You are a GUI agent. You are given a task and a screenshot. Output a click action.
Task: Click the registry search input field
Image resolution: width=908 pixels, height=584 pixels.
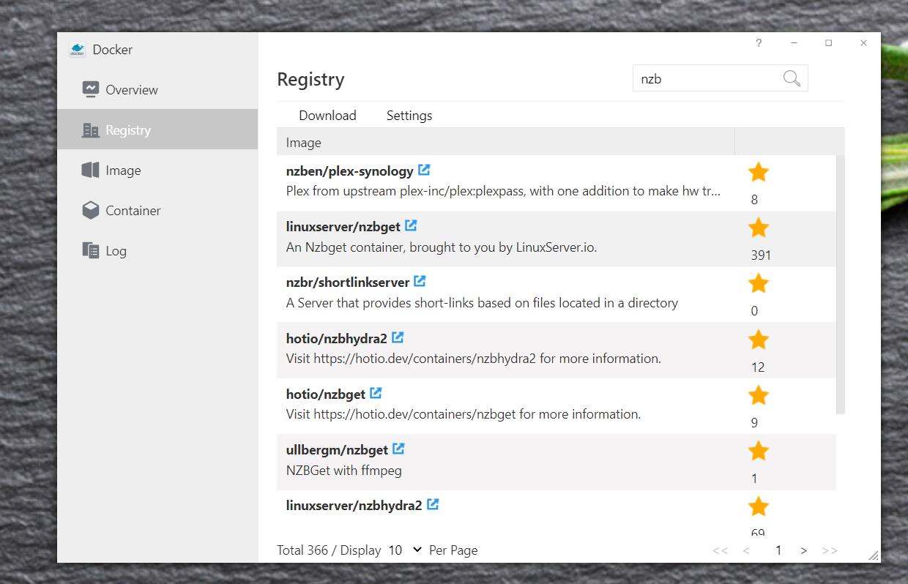(704, 79)
